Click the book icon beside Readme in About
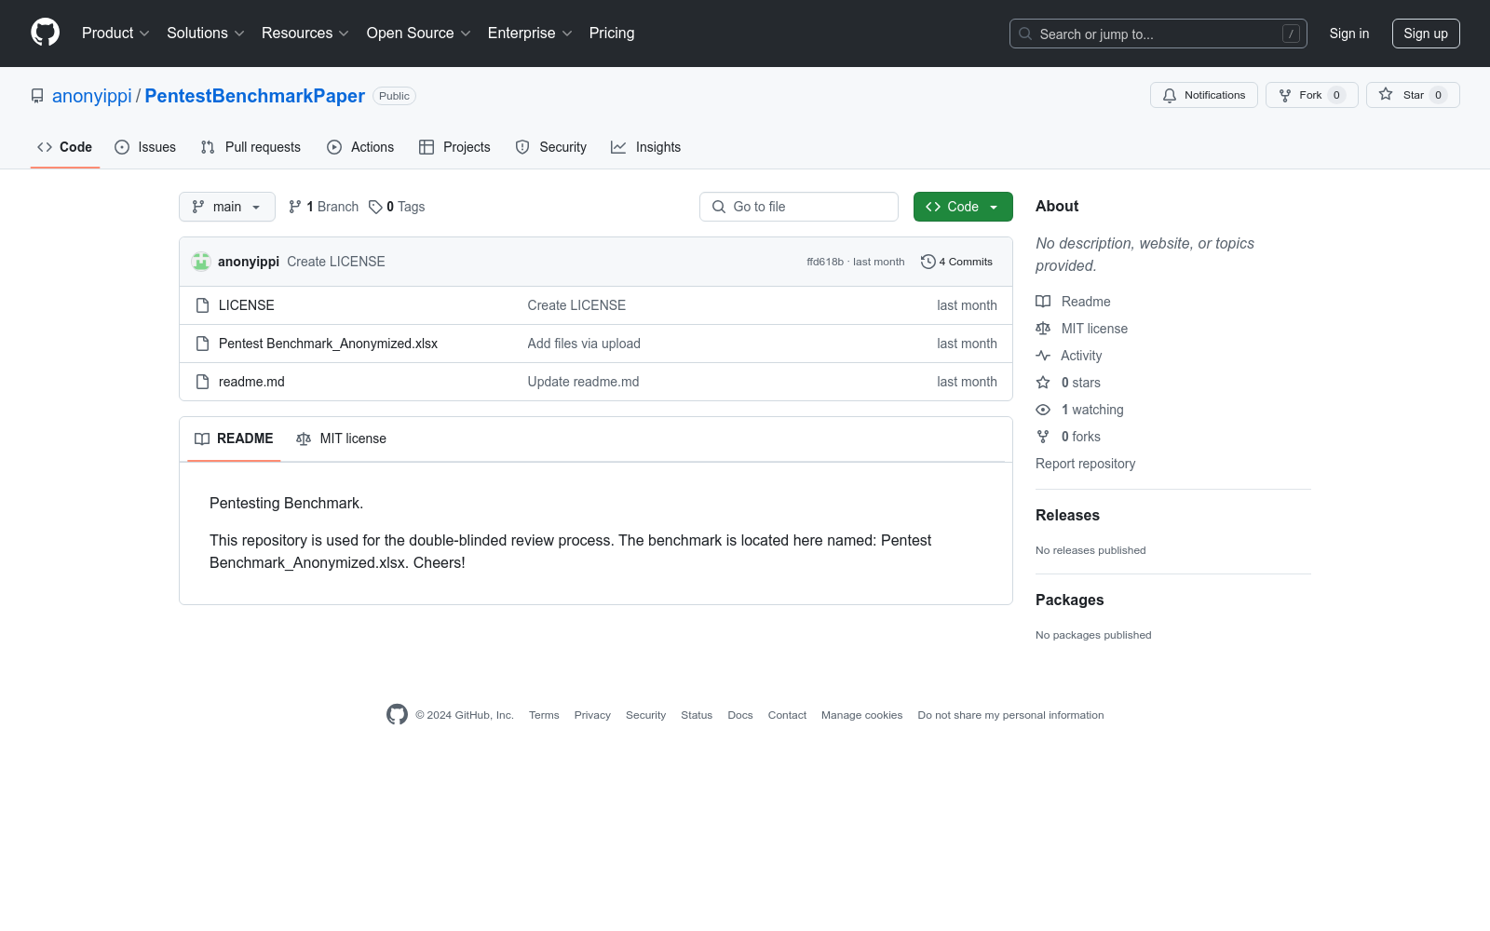The image size is (1490, 931). pos(1043,302)
